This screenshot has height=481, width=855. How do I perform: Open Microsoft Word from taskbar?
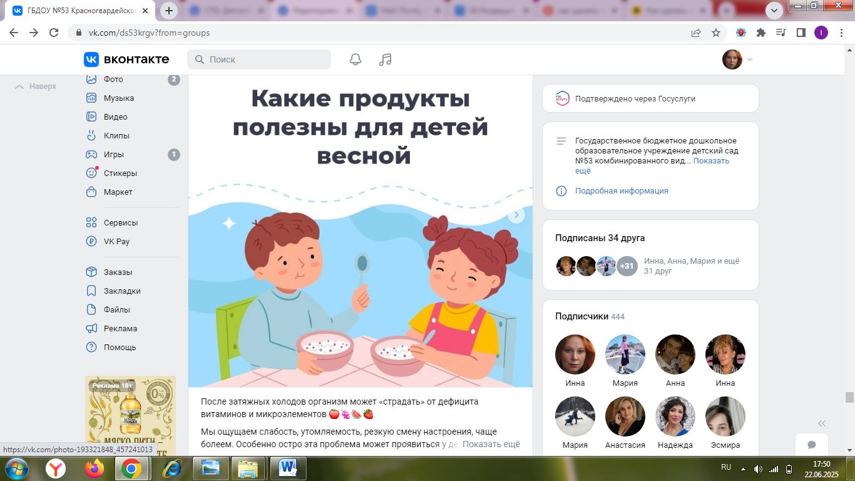coord(288,468)
